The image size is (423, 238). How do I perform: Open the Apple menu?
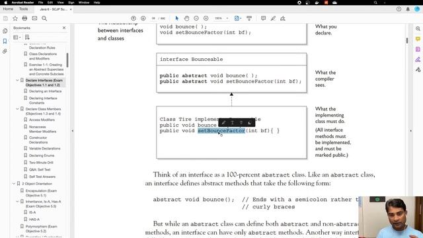pyautogui.click(x=5, y=3)
